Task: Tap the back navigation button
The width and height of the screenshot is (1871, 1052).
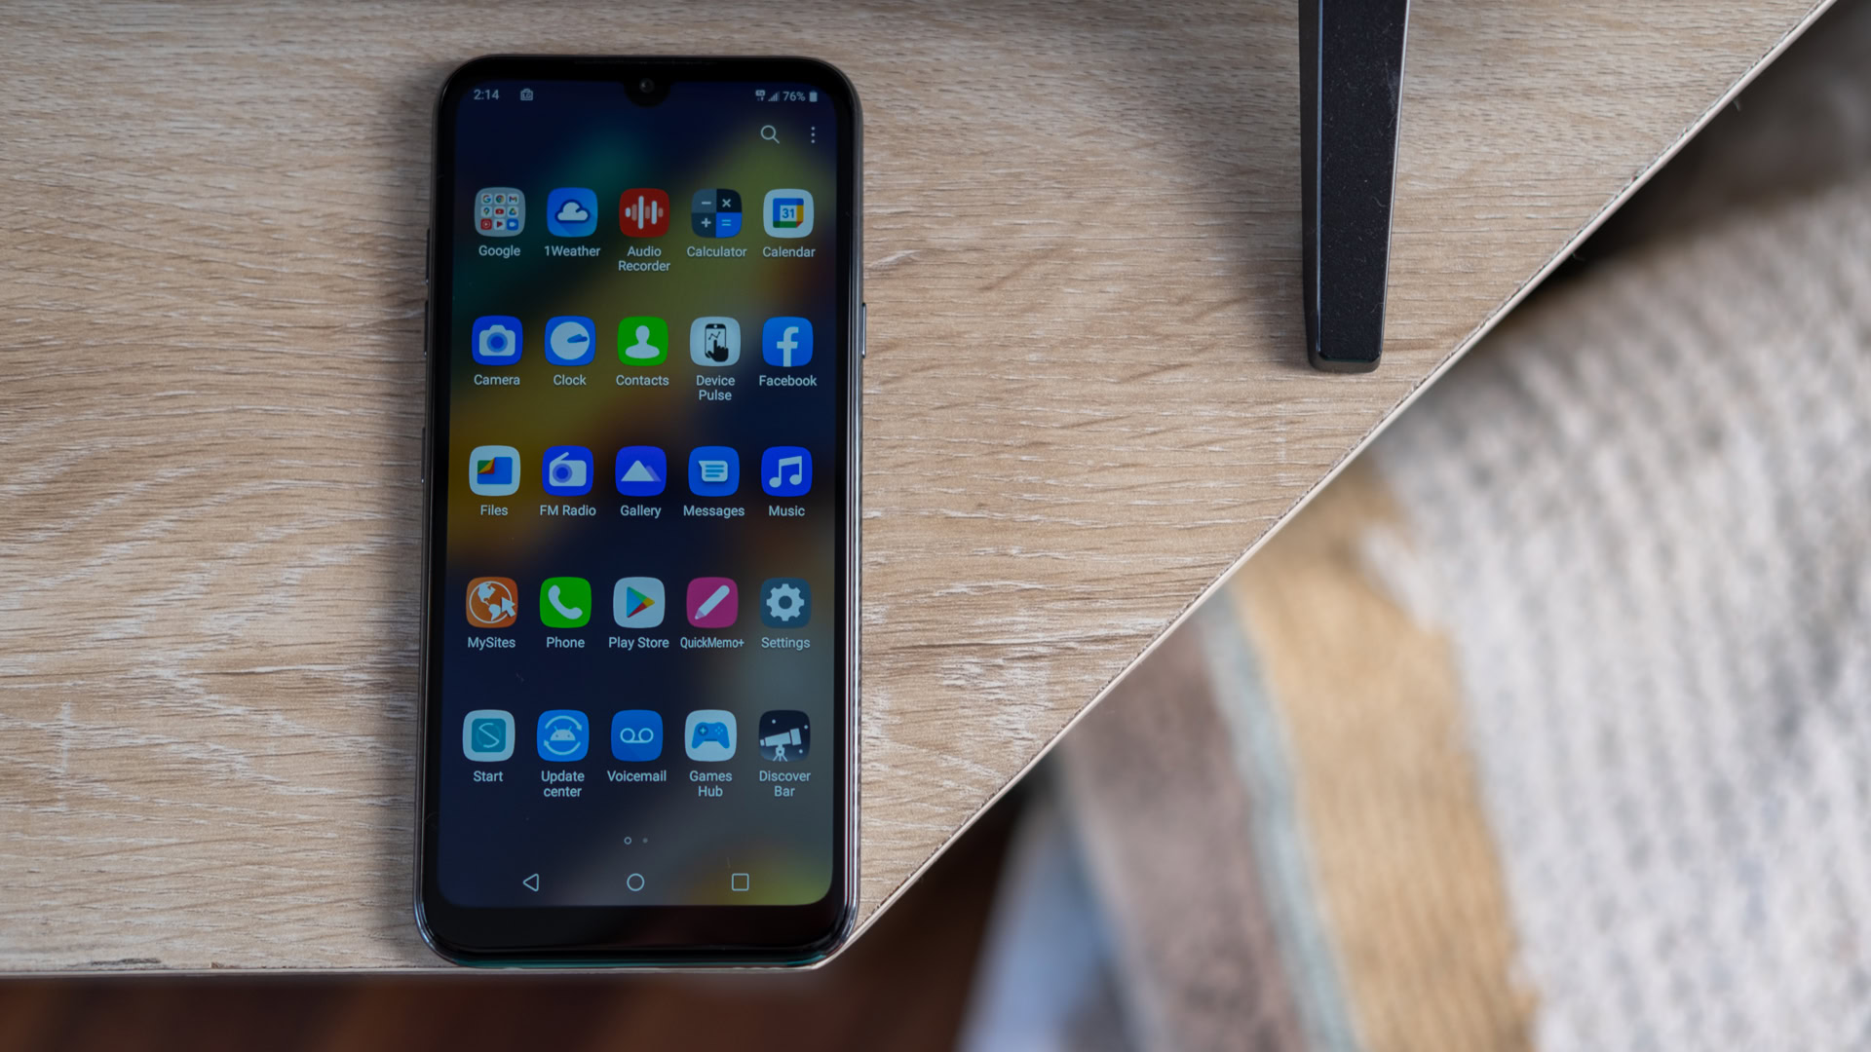Action: click(533, 883)
